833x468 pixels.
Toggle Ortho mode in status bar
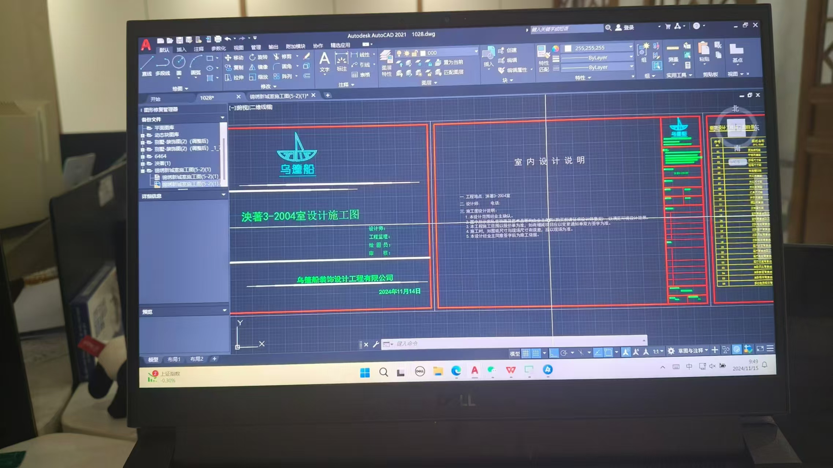(x=554, y=353)
